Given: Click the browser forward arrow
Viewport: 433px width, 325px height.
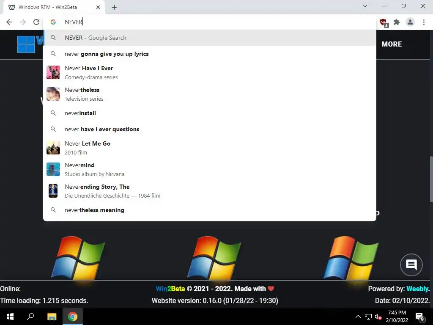Looking at the screenshot, I should [23, 22].
